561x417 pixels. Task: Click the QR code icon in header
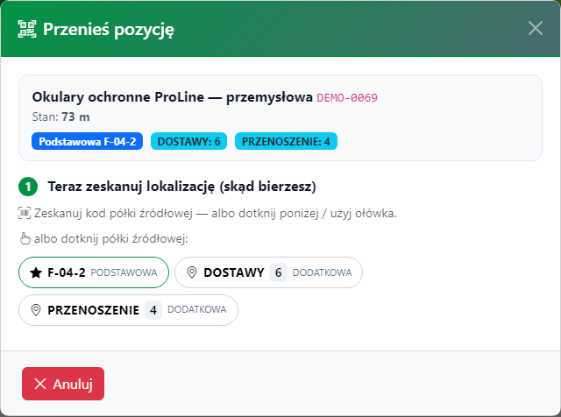(27, 29)
